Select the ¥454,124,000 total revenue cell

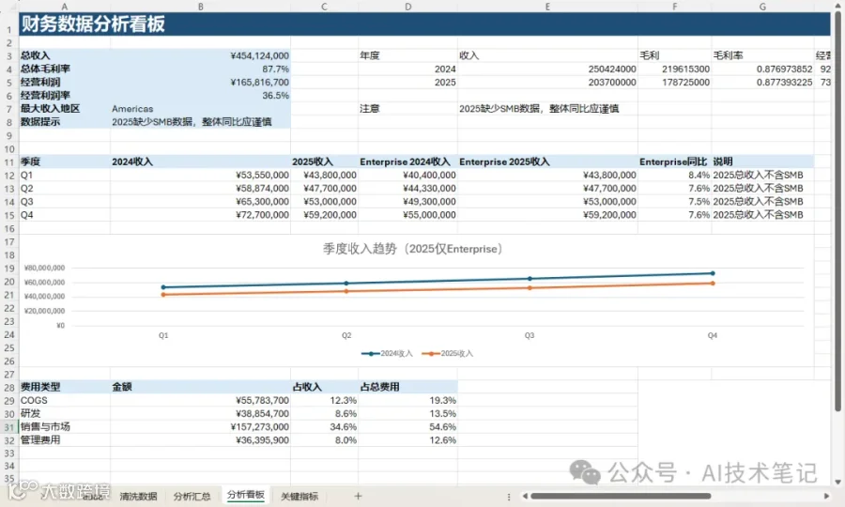201,55
